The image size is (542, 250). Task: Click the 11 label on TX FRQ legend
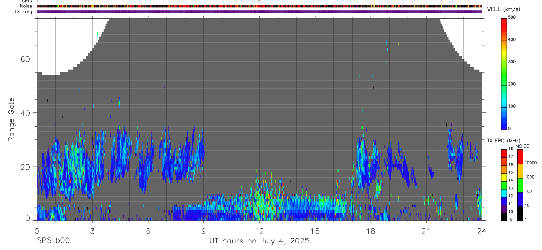(x=511, y=204)
